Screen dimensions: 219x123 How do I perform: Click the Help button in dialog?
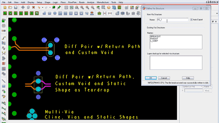click(188, 78)
